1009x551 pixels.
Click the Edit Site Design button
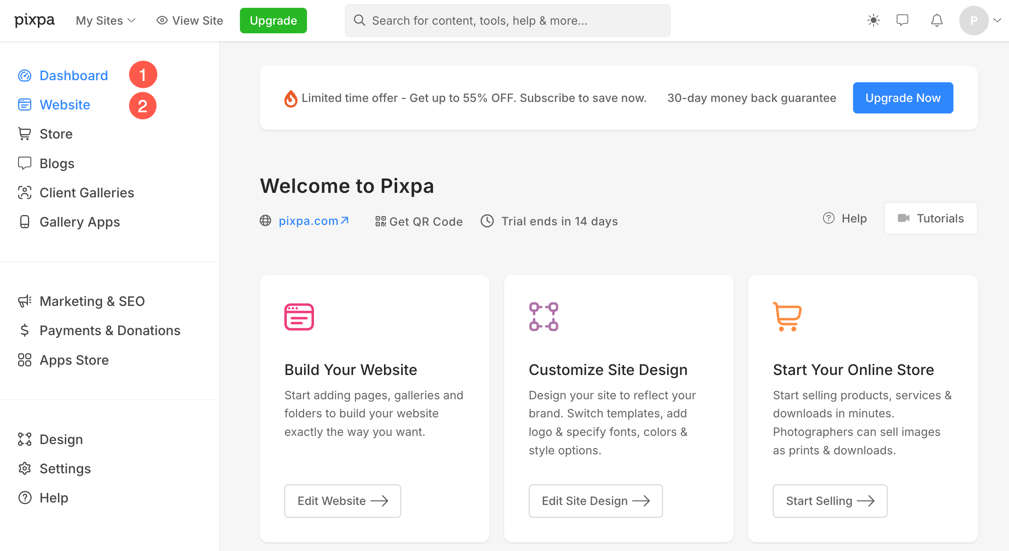point(595,501)
